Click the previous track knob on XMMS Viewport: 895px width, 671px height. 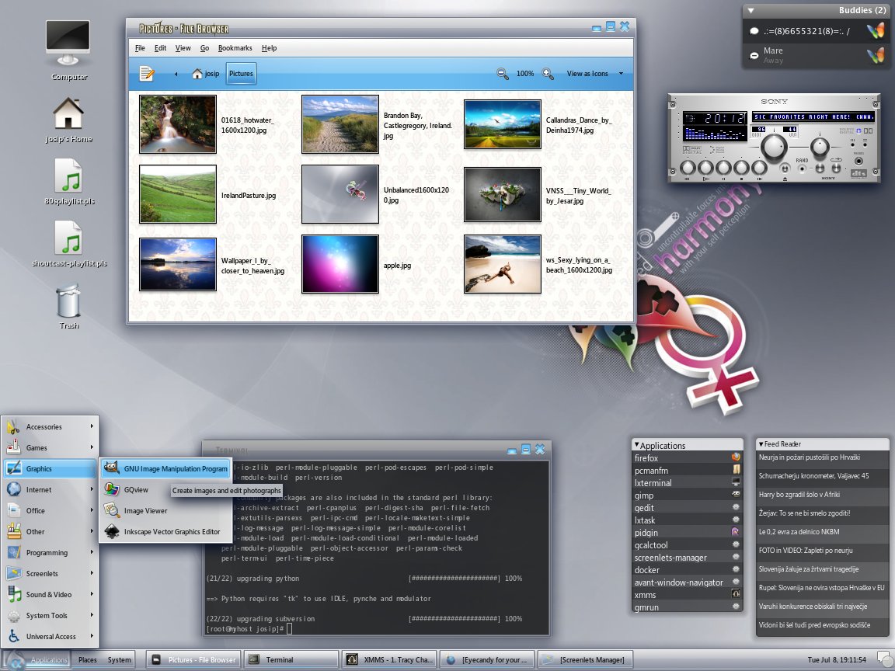(x=688, y=168)
